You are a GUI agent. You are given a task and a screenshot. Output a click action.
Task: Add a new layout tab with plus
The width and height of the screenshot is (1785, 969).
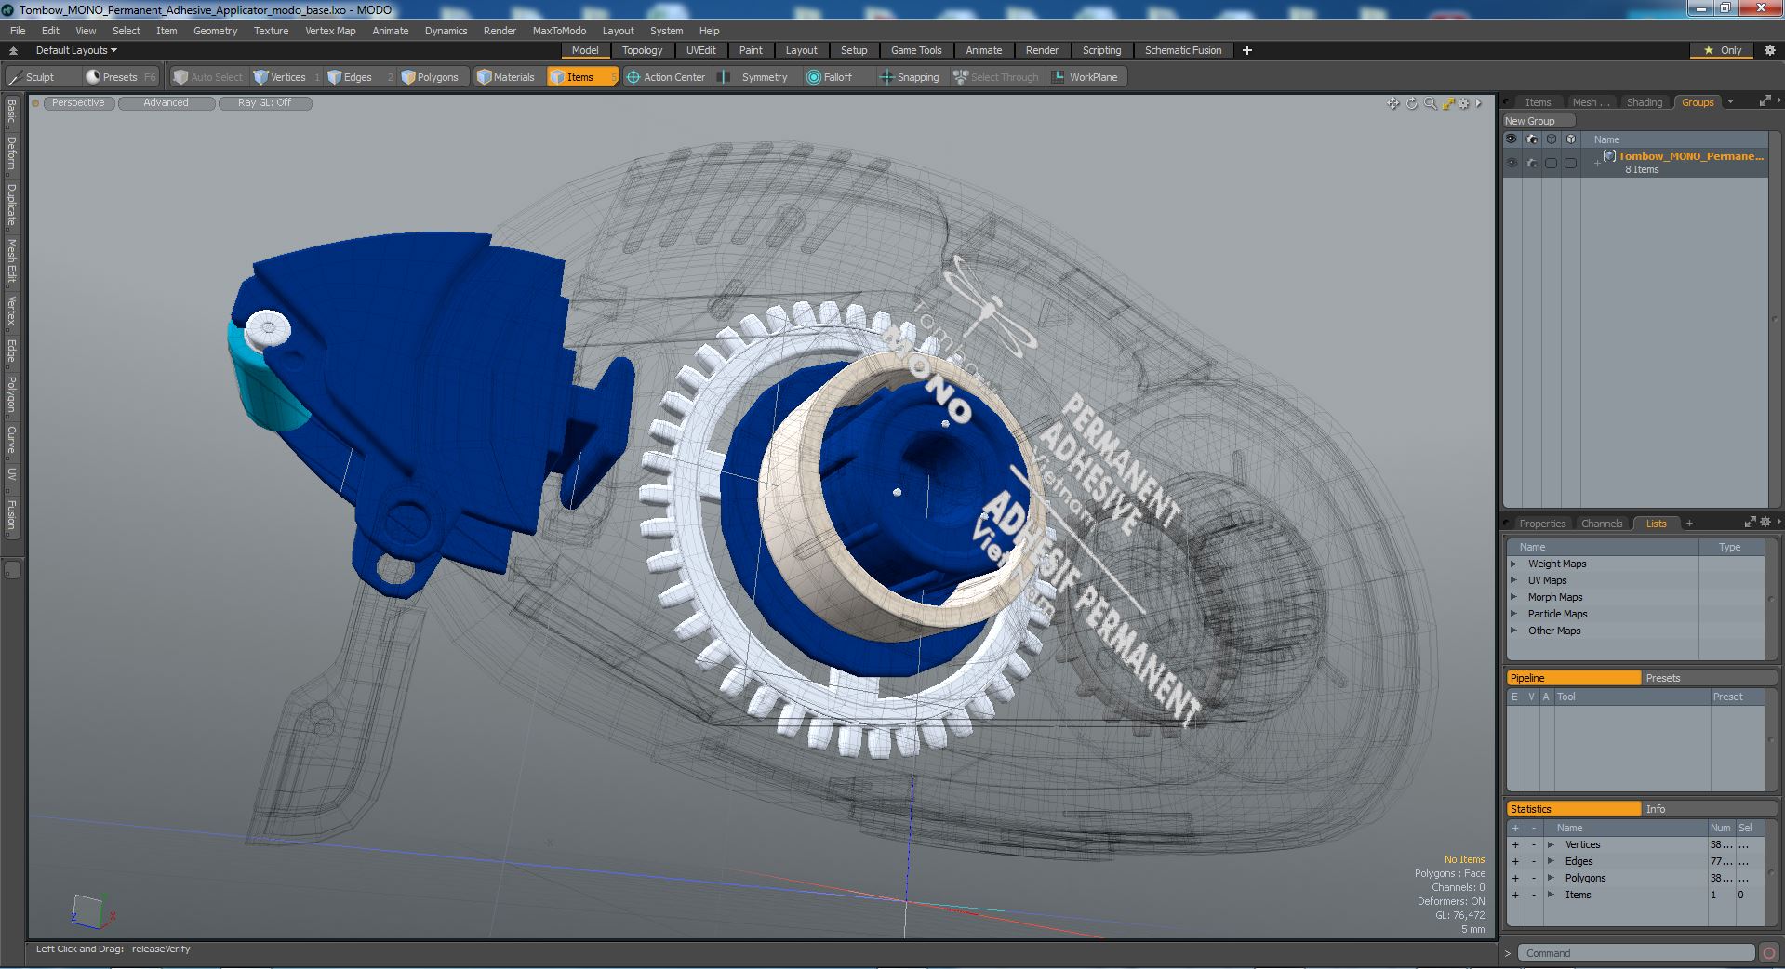coord(1247,50)
